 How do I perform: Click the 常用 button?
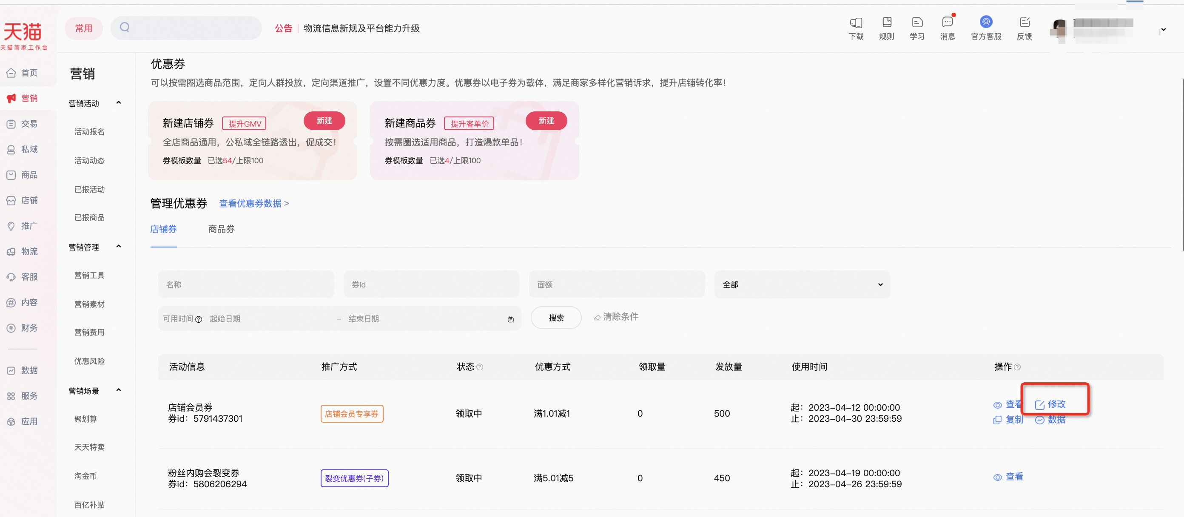tap(84, 28)
